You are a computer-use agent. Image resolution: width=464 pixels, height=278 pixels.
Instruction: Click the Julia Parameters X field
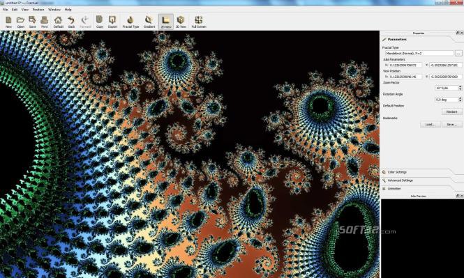[x=405, y=65]
